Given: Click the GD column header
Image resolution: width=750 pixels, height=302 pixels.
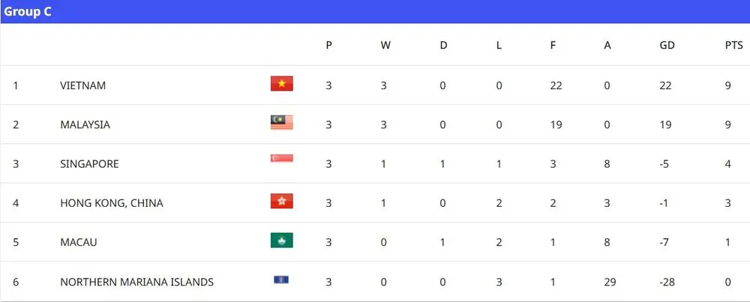Looking at the screenshot, I should [x=667, y=45].
